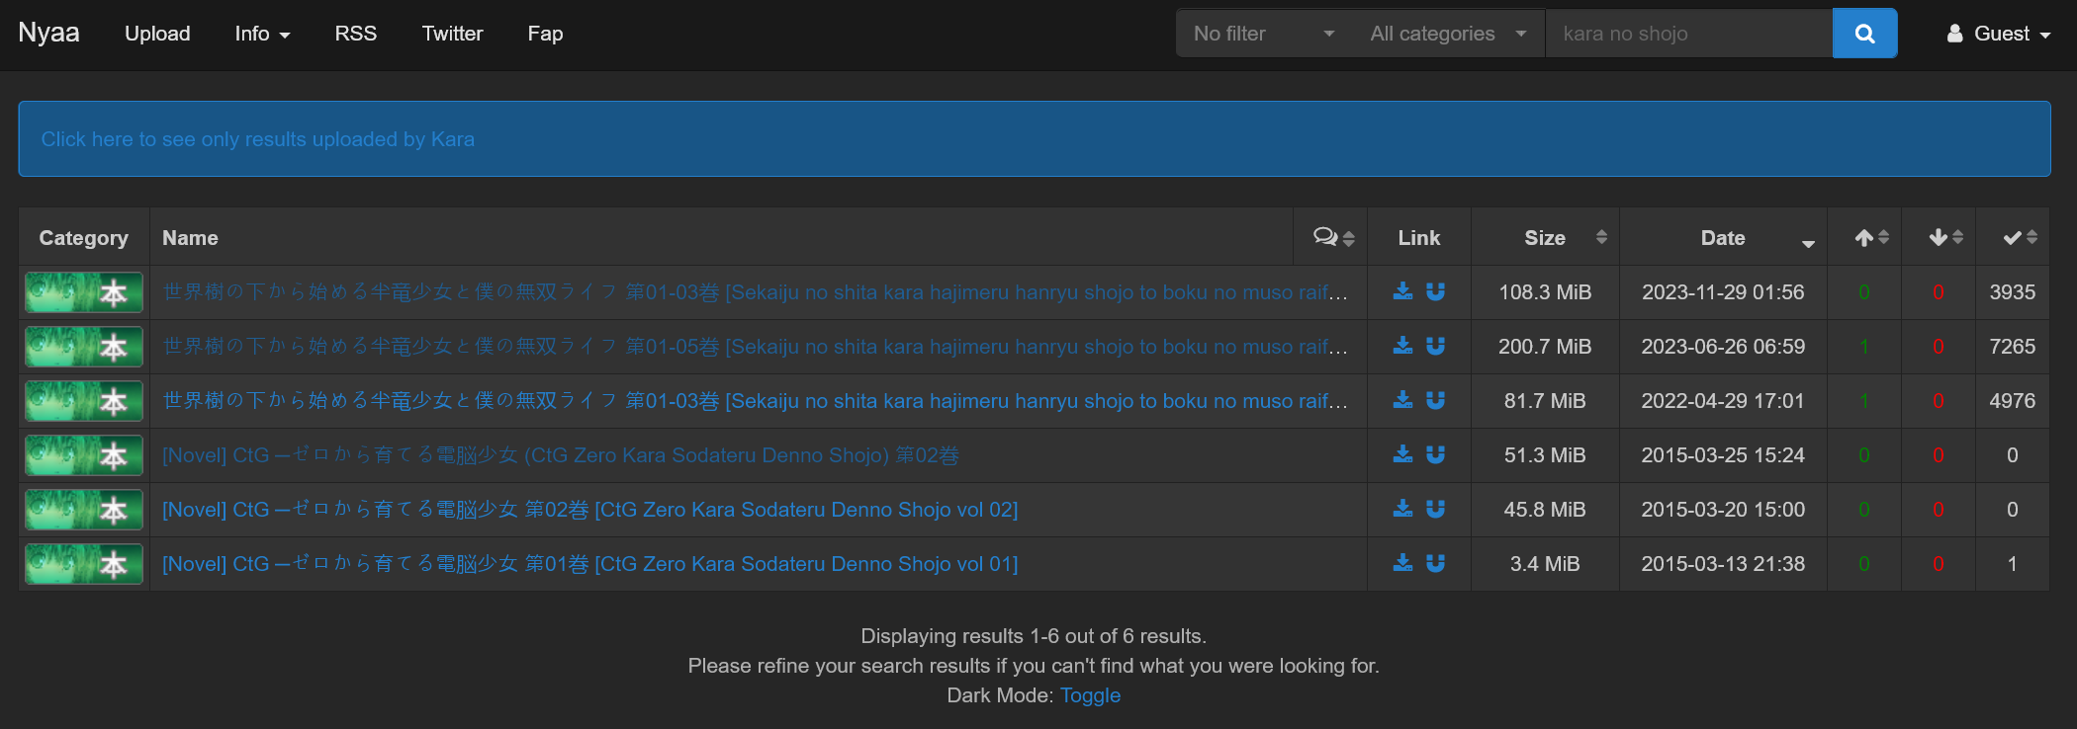Viewport: 2077px width, 729px height.
Task: Click category icon of the 2015-03-20 row
Action: click(84, 510)
